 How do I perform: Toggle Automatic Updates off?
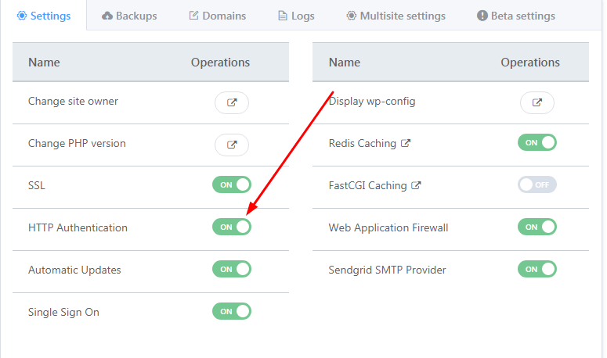pyautogui.click(x=232, y=269)
